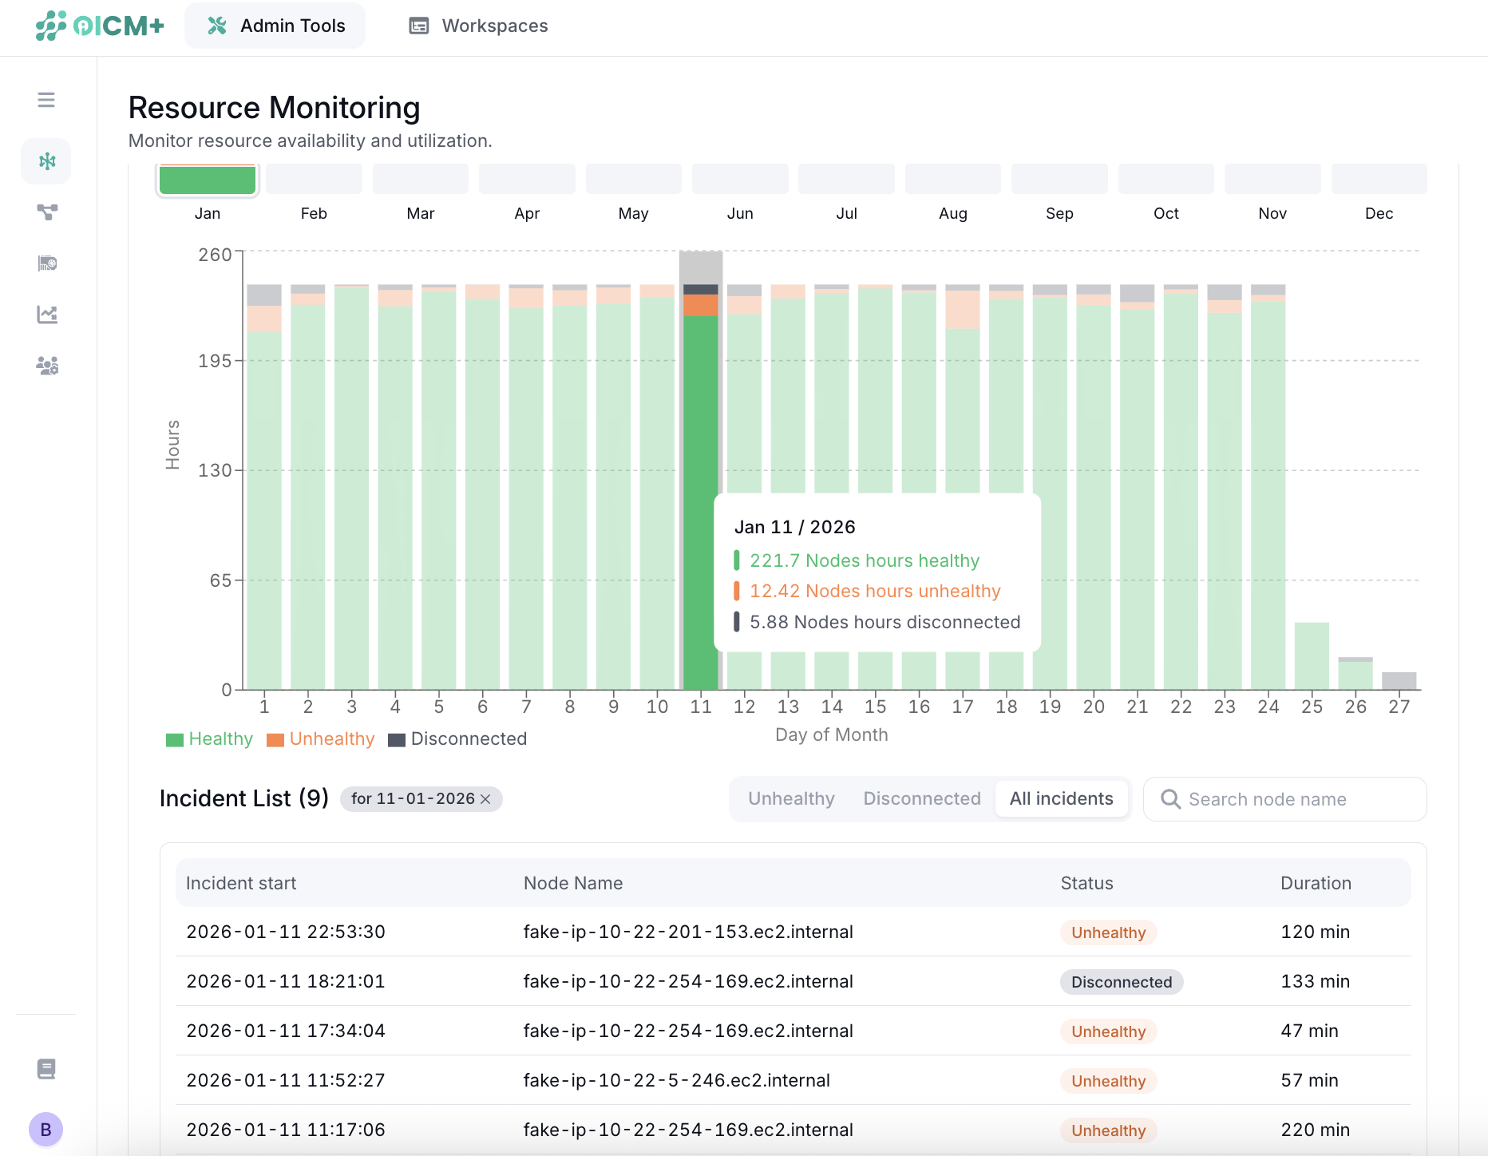The width and height of the screenshot is (1488, 1156).
Task: Open the node topology sidebar icon
Action: pos(46,212)
